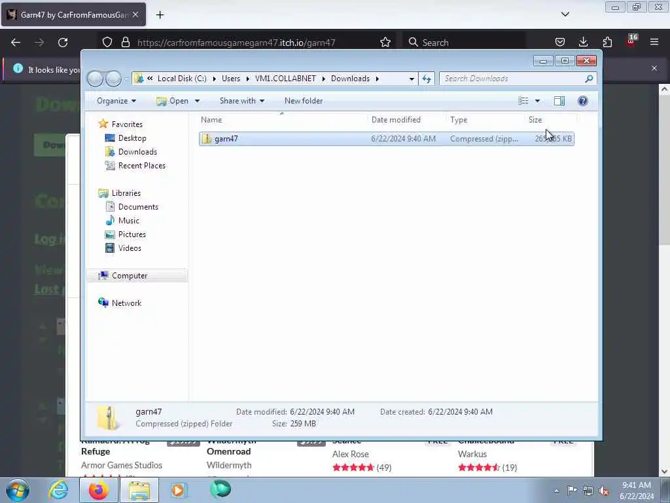Show hidden tray icons arrow
The height and width of the screenshot is (503, 670).
[556, 491]
